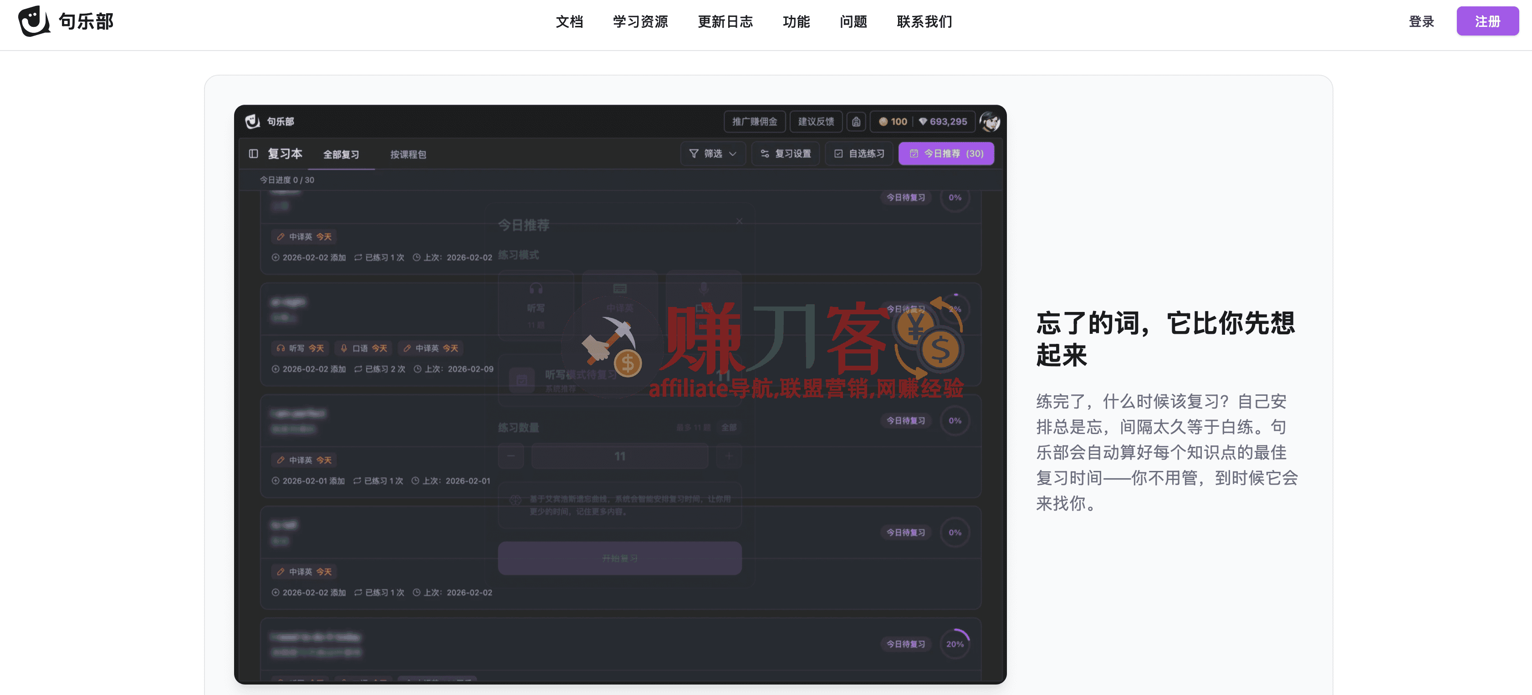The width and height of the screenshot is (1532, 695).
Task: Toggle the 自选练习 checkbox button
Action: [859, 153]
